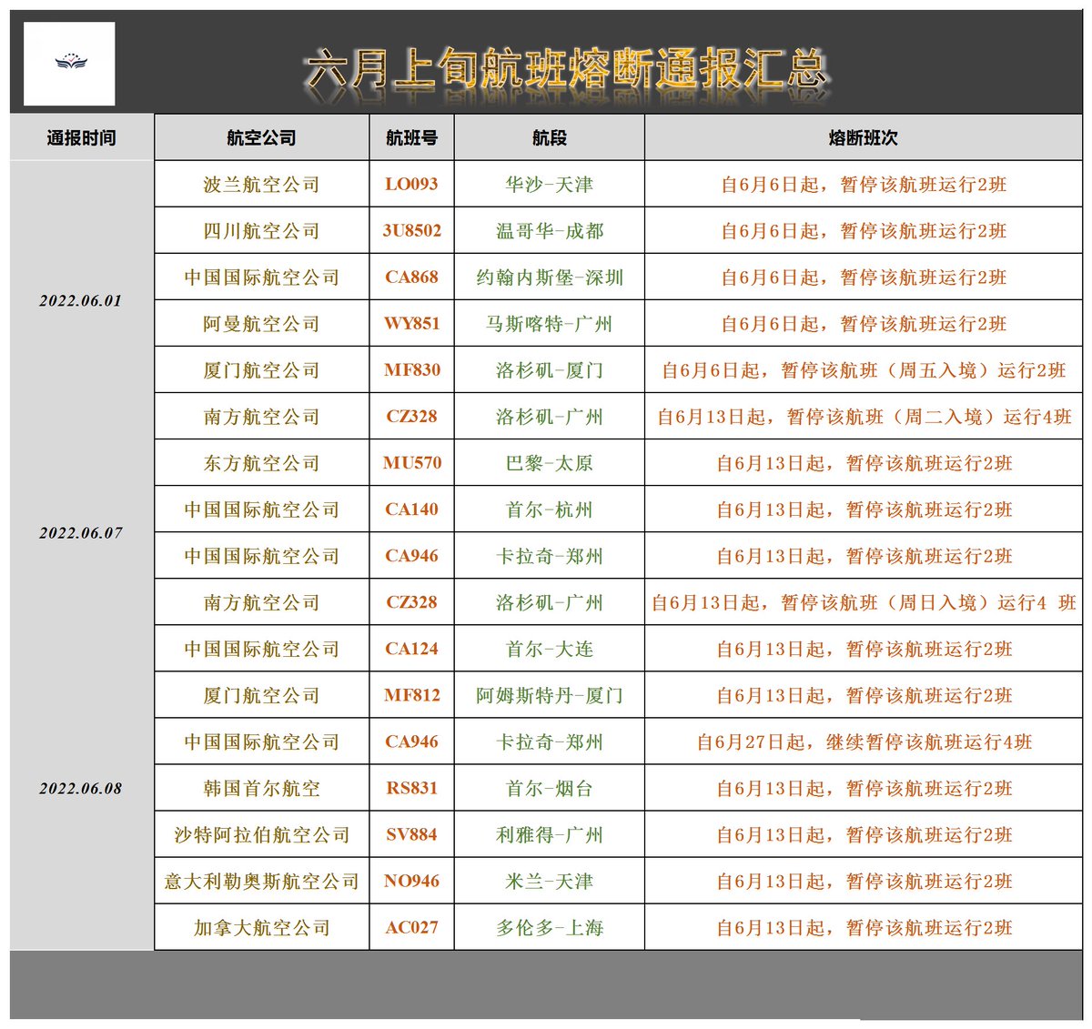Select flight number NO946
Image resolution: width=1092 pixels, height=1029 pixels.
(x=412, y=882)
